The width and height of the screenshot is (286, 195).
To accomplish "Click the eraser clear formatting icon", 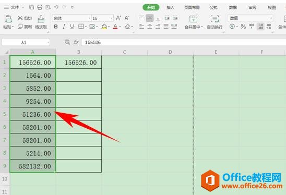I will pos(127,27).
